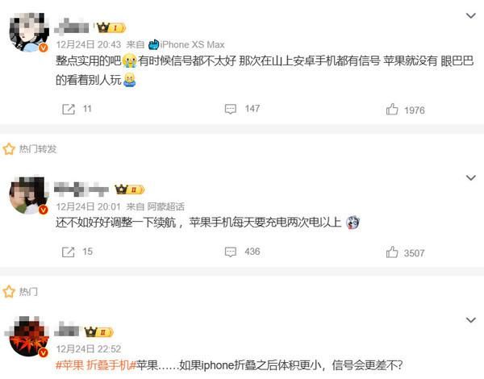This screenshot has height=379, width=484.
Task: Click the 12月24日 20:43 timestamp
Action: 89,44
